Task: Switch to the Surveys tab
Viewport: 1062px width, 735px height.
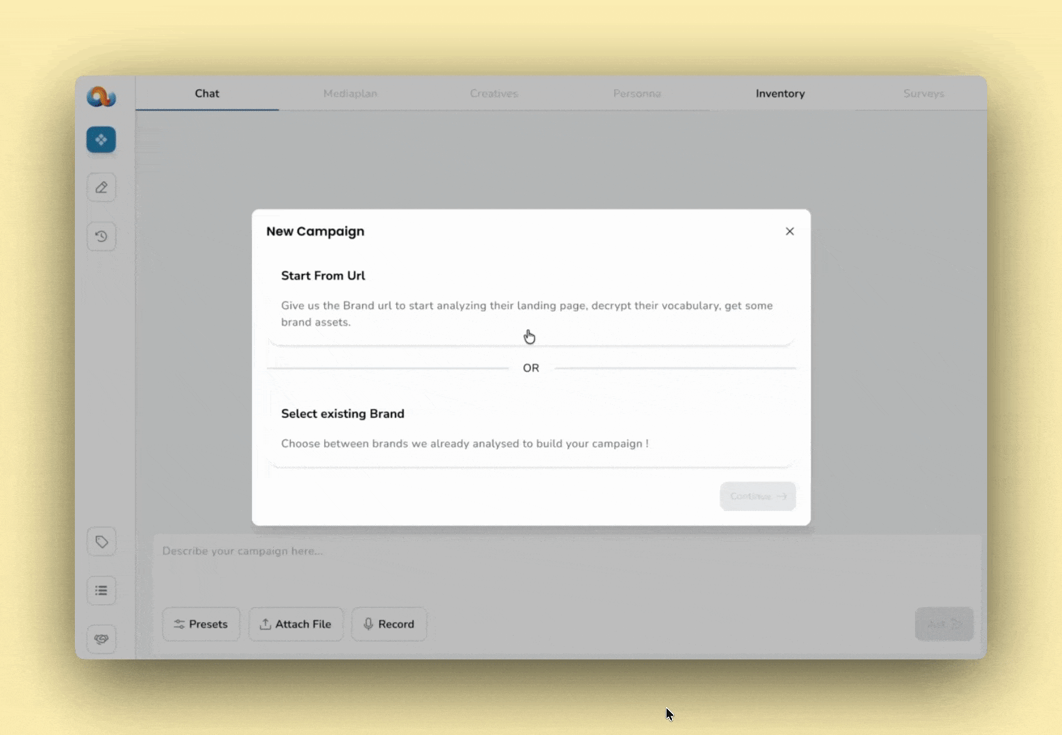Action: pyautogui.click(x=924, y=93)
